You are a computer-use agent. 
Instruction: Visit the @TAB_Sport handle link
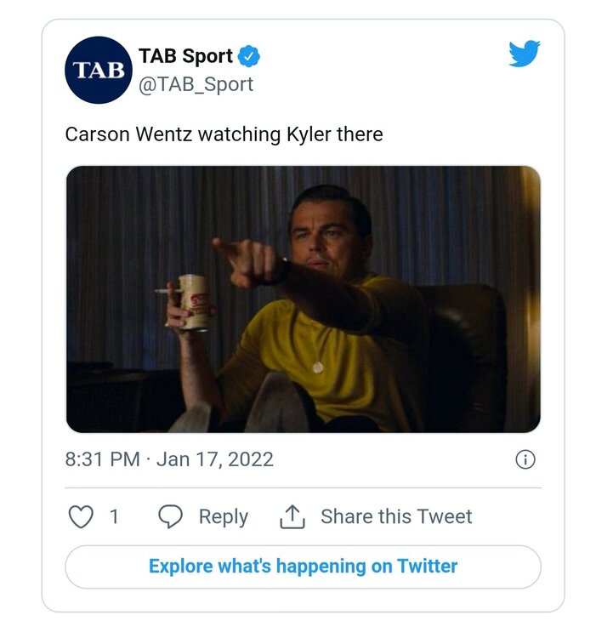[x=196, y=85]
